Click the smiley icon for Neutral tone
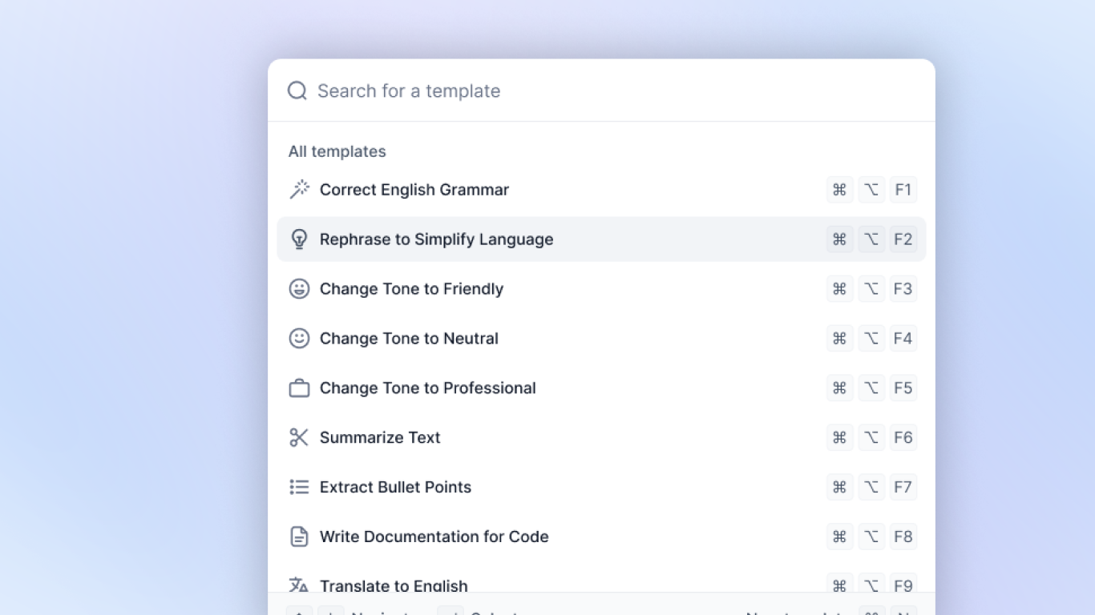The height and width of the screenshot is (615, 1095). tap(299, 339)
